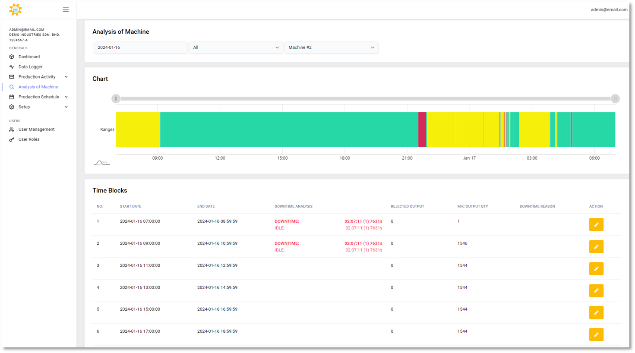Click edit pencil for time block 1
This screenshot has height=353, width=635.
click(x=596, y=224)
